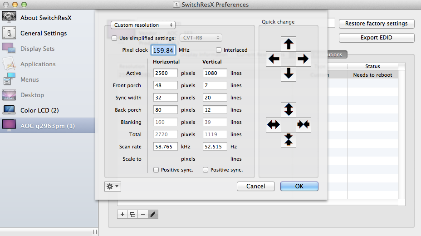Viewport: 421px width, 236px height.
Task: Click the narrow horizontally inward arrows
Action: pyautogui.click(x=304, y=124)
